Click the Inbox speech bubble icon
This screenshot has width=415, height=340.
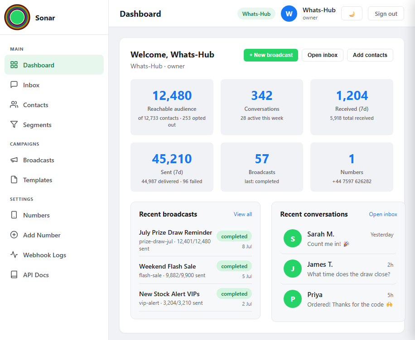point(14,85)
